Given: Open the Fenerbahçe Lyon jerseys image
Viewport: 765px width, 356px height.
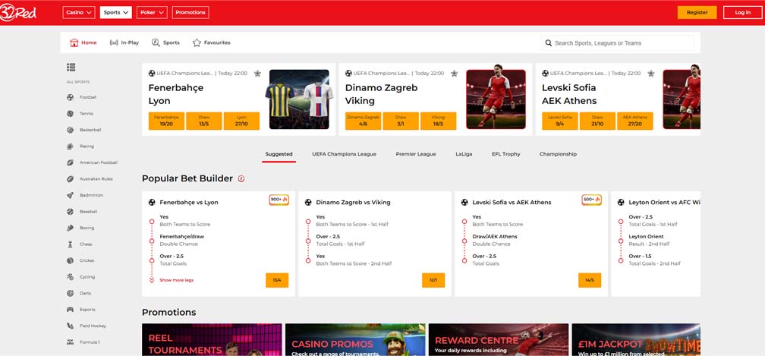Looking at the screenshot, I should tap(299, 99).
